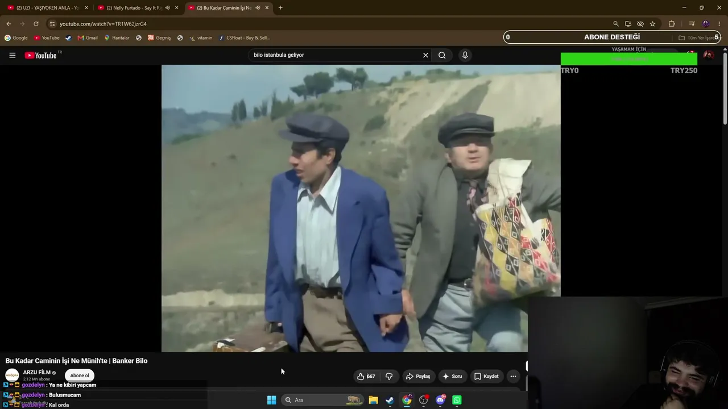Focus the address bar URL
This screenshot has width=728, height=409.
click(103, 24)
